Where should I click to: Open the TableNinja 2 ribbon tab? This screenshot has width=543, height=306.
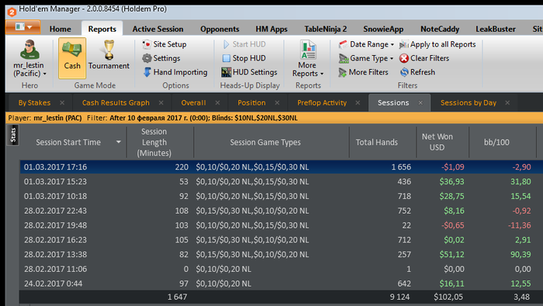click(x=326, y=29)
